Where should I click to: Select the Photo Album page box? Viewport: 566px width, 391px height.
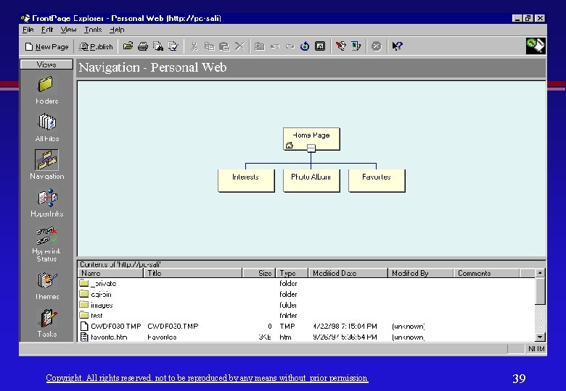(311, 180)
